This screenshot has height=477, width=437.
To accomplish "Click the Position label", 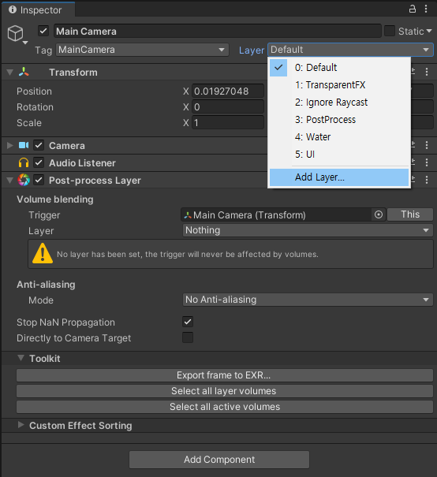I will 34,91.
